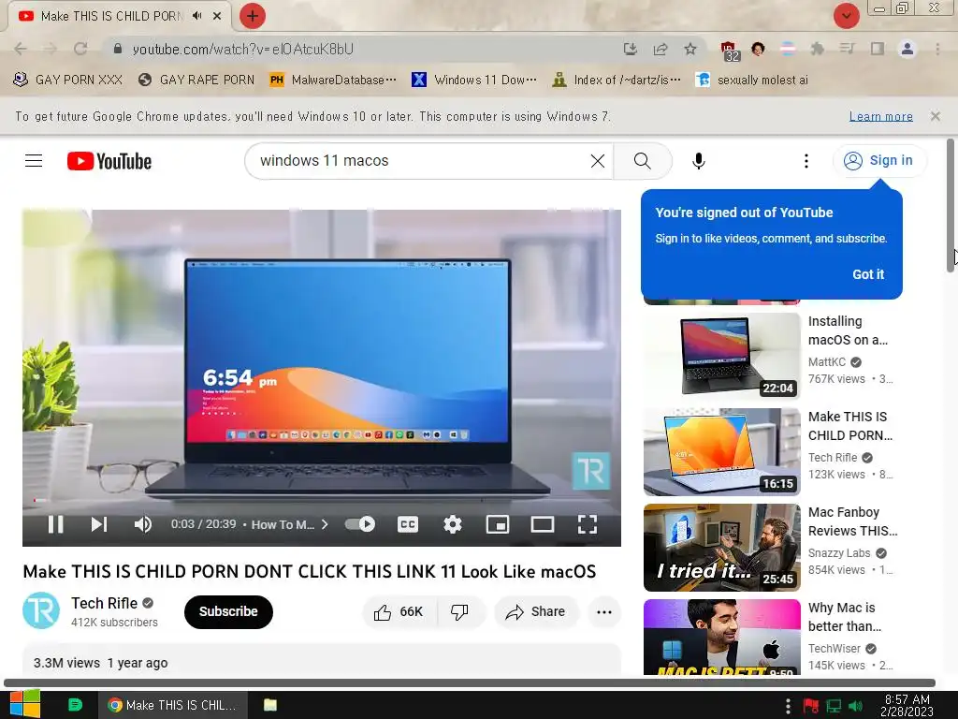Bookmark this tab with star icon
This screenshot has height=719, width=958.
pos(690,49)
